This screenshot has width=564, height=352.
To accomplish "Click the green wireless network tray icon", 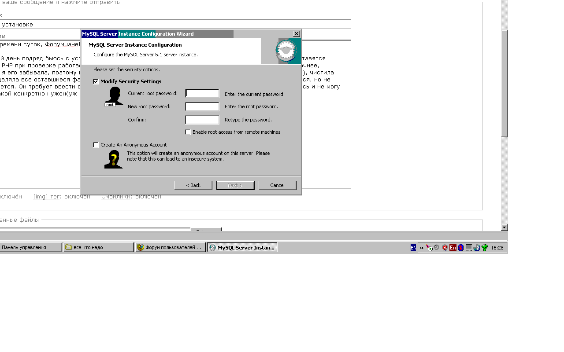I will [x=485, y=248].
